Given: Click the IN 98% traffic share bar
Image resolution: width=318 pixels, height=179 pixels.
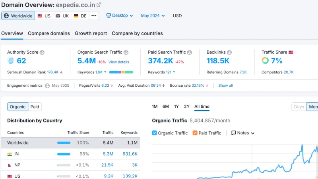Looking at the screenshot, I should [64, 154].
